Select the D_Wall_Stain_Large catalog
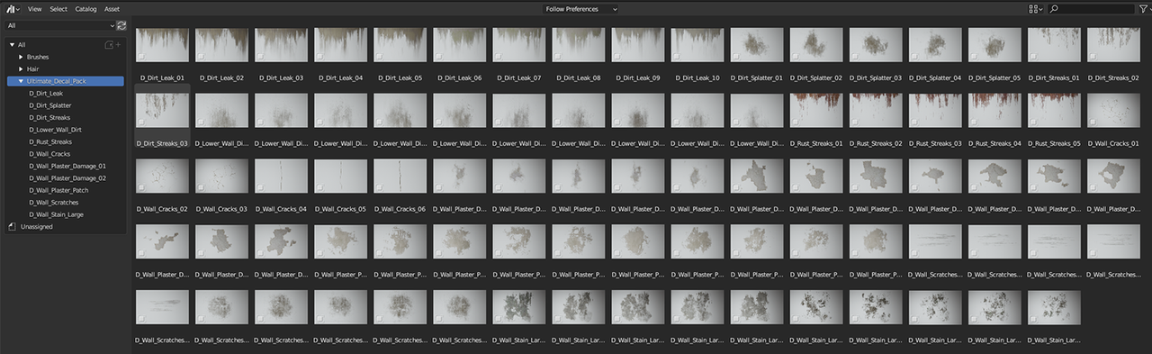Image resolution: width=1152 pixels, height=354 pixels. (x=56, y=214)
